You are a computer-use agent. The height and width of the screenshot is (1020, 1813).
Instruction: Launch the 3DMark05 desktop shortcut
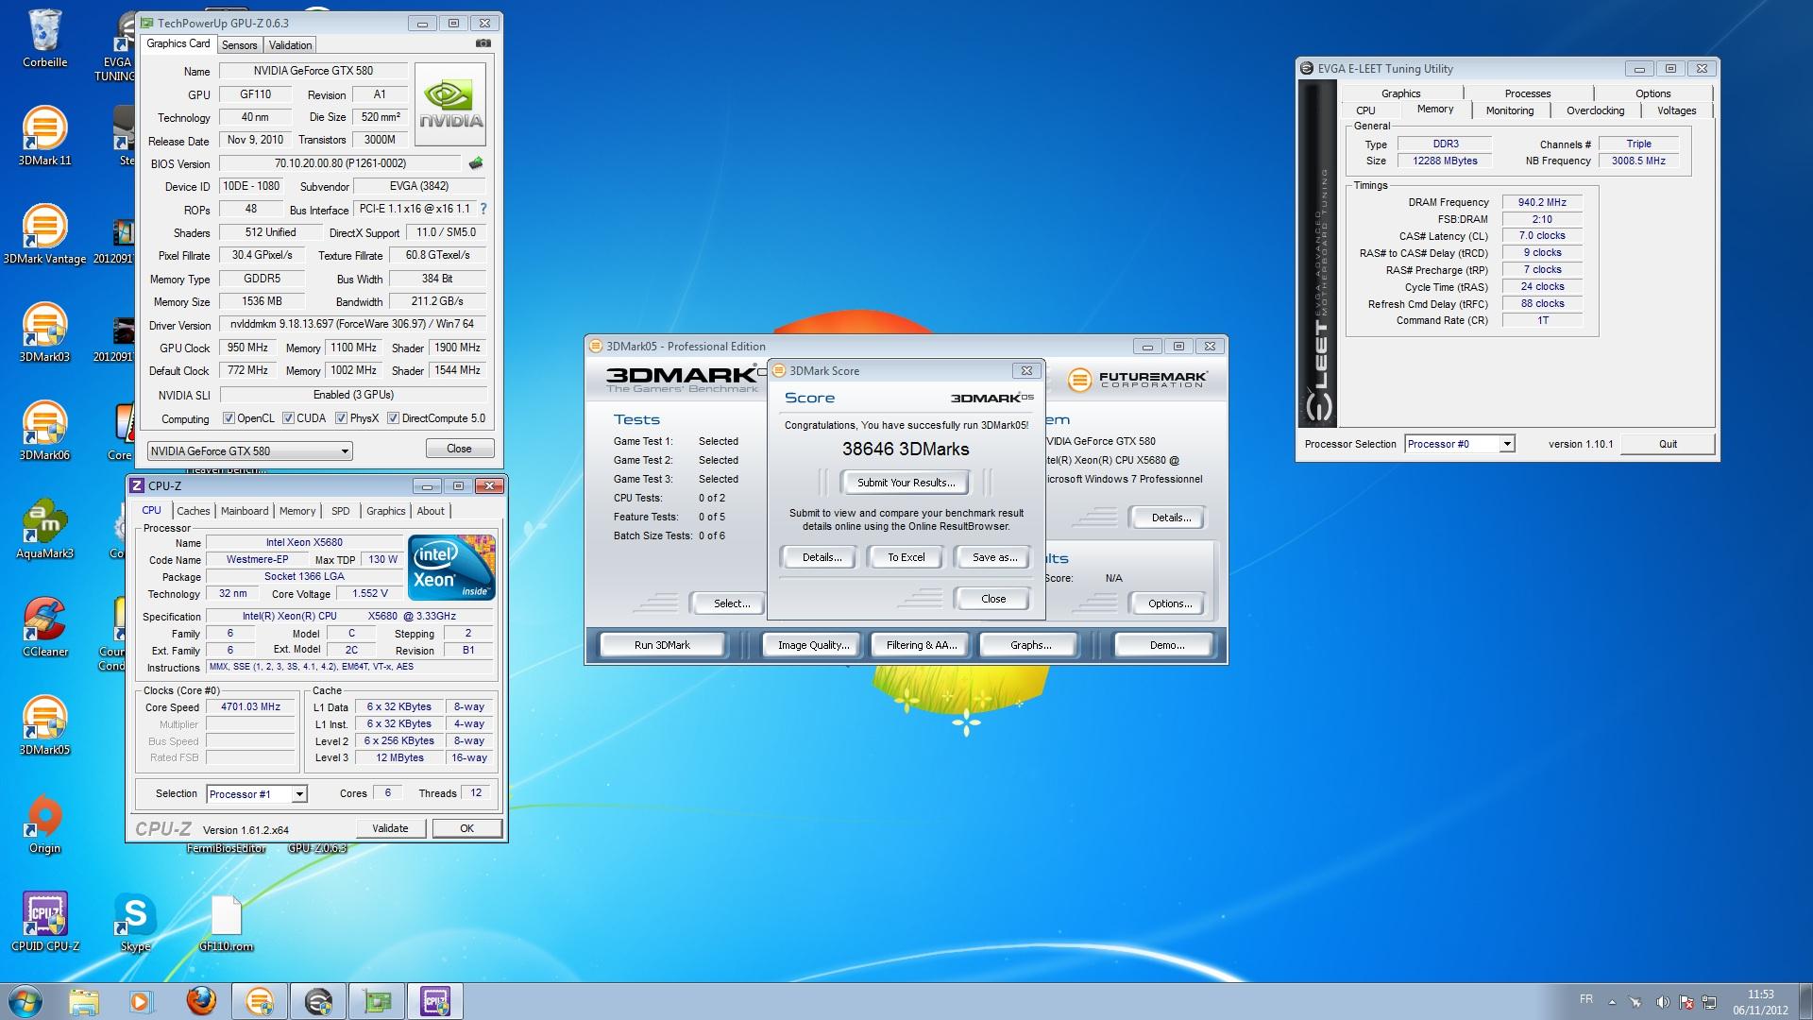point(44,726)
